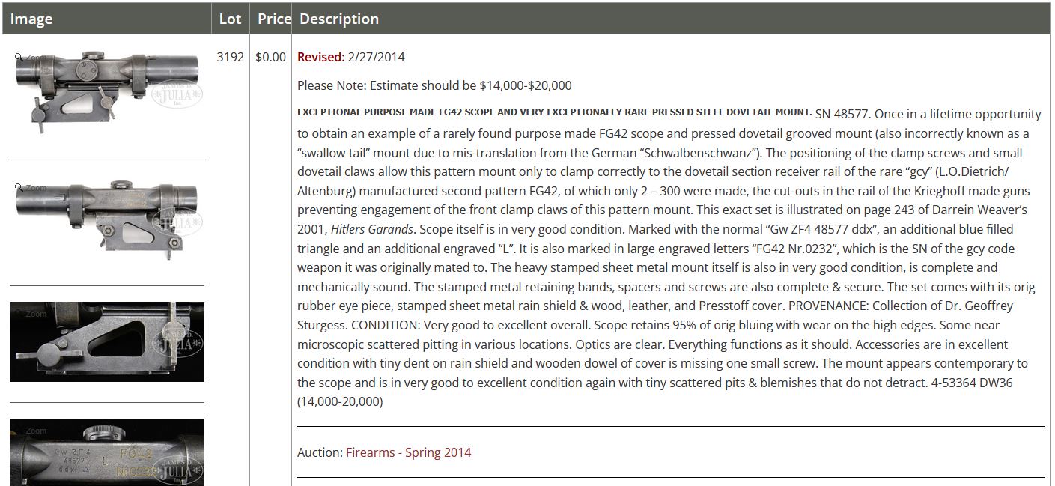
Task: View the mount lever close-up thumbnail
Action: pos(107,342)
